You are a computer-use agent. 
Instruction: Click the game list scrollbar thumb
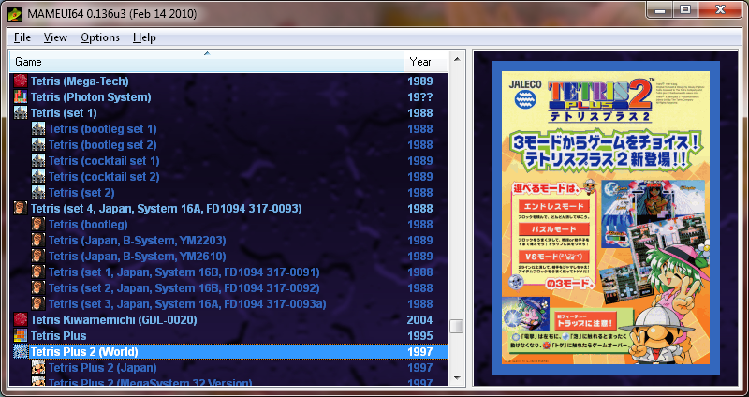click(x=457, y=327)
